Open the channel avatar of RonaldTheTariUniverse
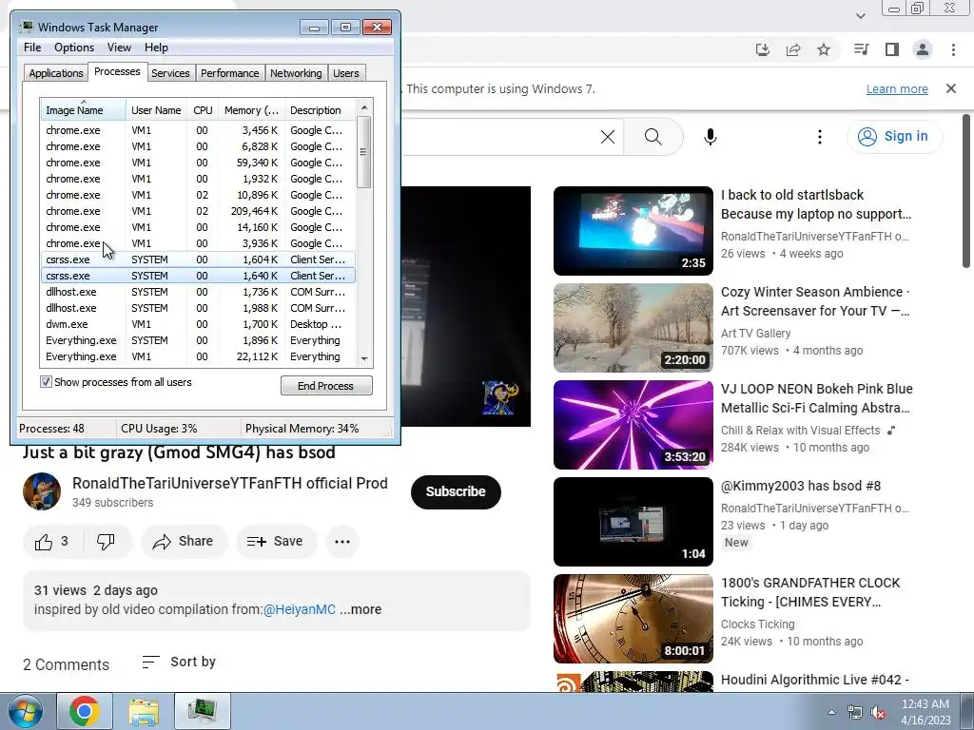974x730 pixels. click(42, 491)
